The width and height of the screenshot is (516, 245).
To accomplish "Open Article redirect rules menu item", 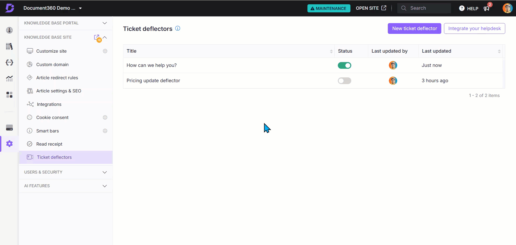I will click(66, 78).
